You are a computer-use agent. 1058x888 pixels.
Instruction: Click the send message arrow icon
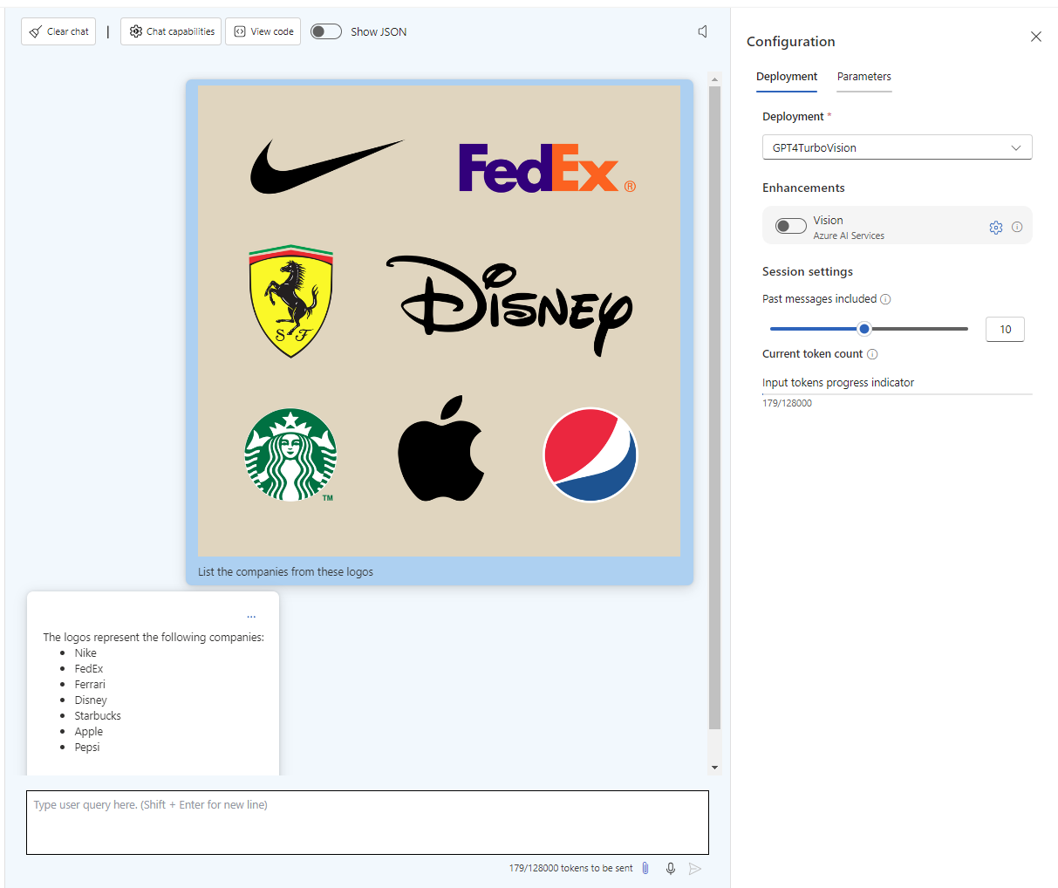click(695, 868)
